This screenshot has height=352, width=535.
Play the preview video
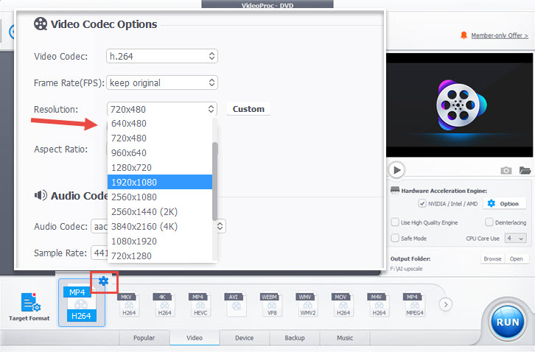point(396,170)
